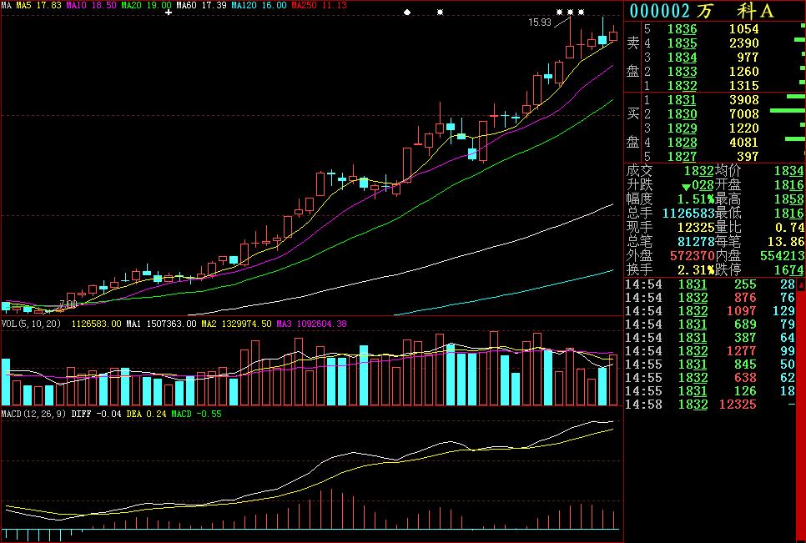Screen dimensions: 806x543
Task: Select the tick row with volume 845
Action: 710,365
